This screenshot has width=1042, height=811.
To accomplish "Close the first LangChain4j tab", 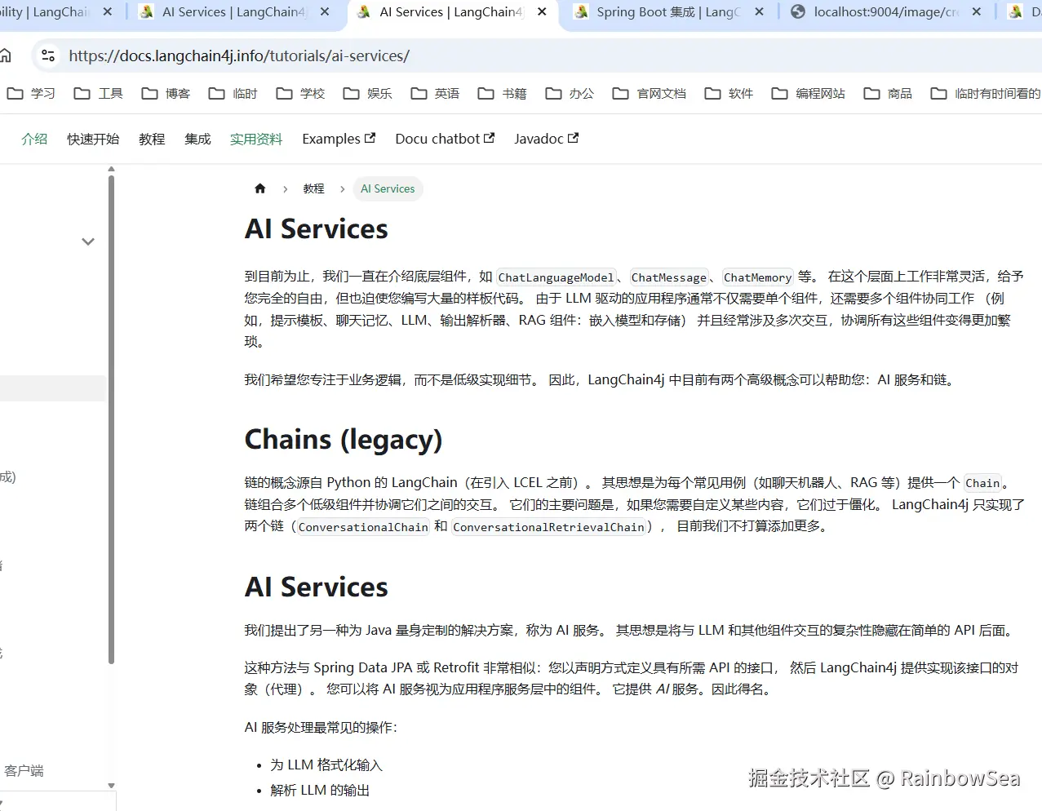I will point(108,12).
